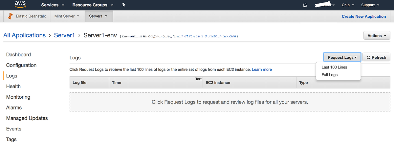
Task: Open Dashboard in the sidebar
Action: pos(18,55)
